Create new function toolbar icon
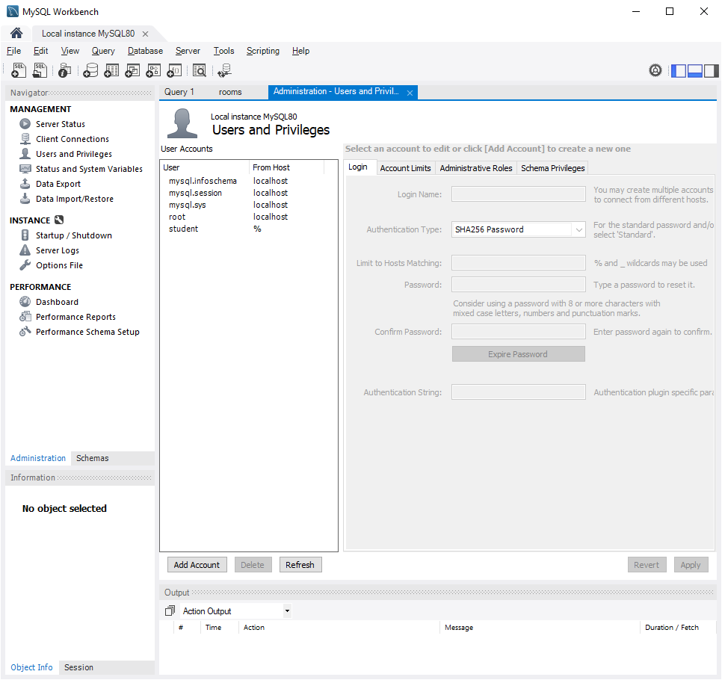Screen dimensions: 722x680 pos(174,70)
